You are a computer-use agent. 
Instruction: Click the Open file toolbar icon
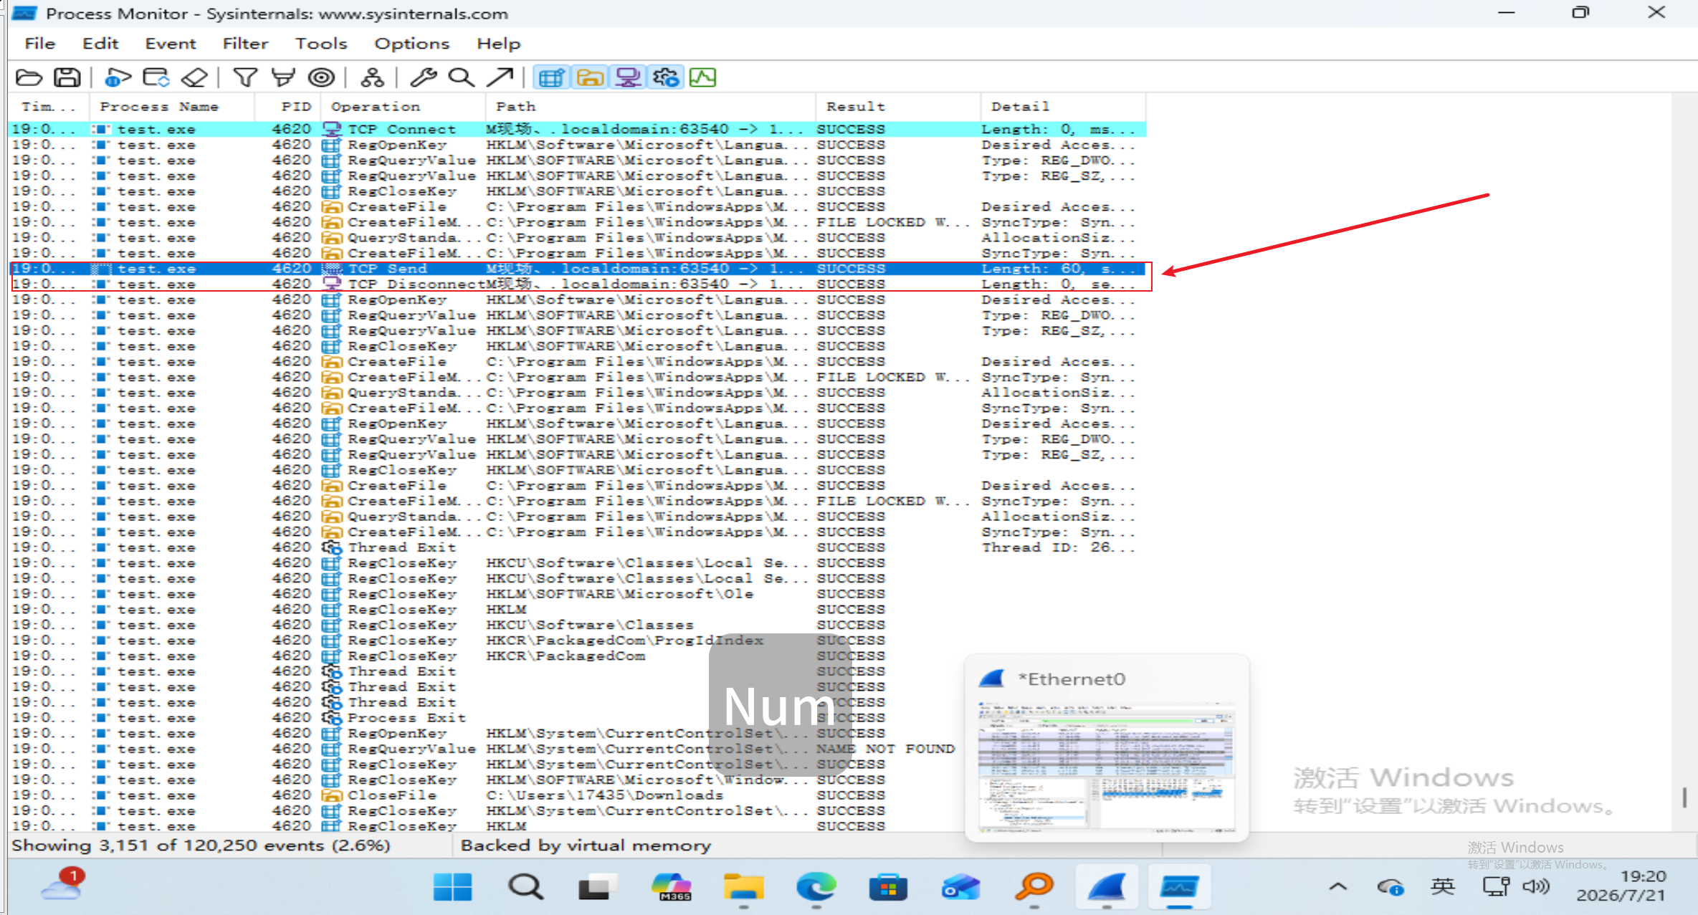(29, 77)
